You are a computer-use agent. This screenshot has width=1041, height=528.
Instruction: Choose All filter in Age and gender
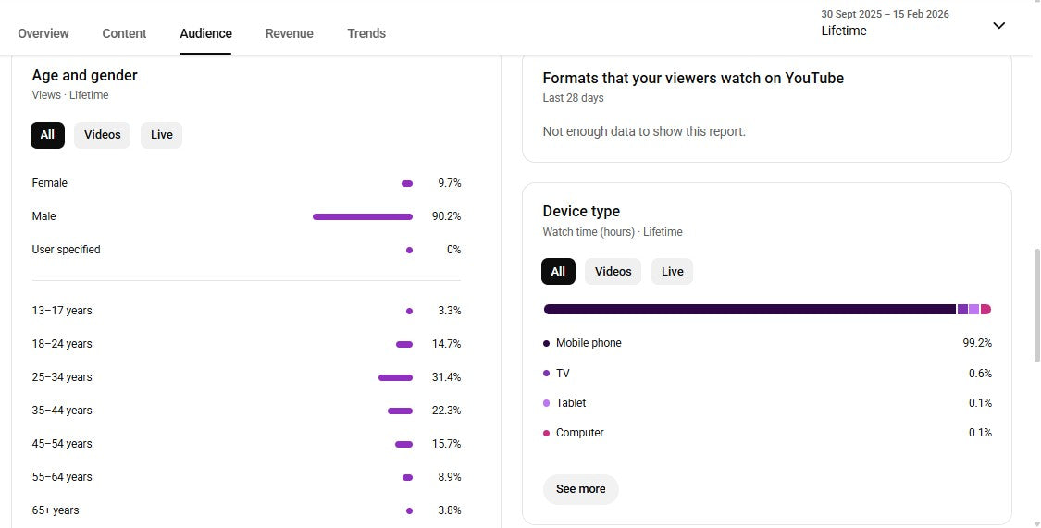[47, 135]
